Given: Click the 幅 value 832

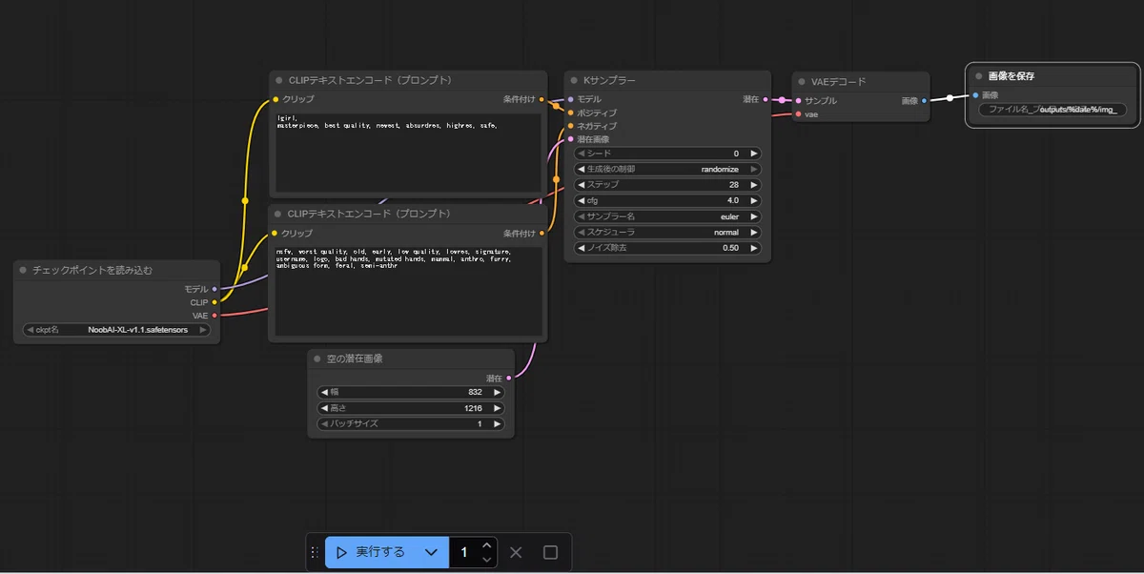Looking at the screenshot, I should pos(475,392).
